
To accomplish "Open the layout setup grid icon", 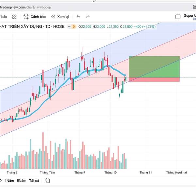I will click(14, 17).
